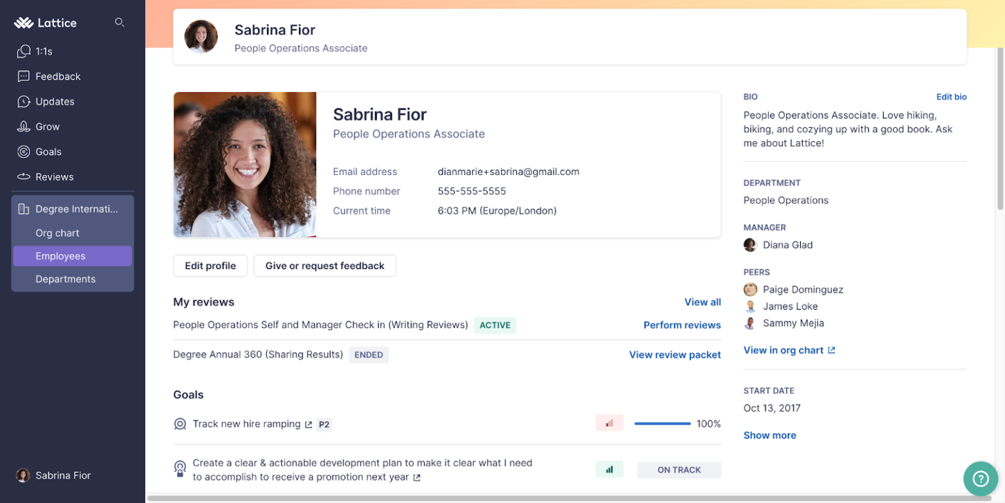Click the Lattice logo
This screenshot has height=503, width=1005.
pyautogui.click(x=45, y=22)
